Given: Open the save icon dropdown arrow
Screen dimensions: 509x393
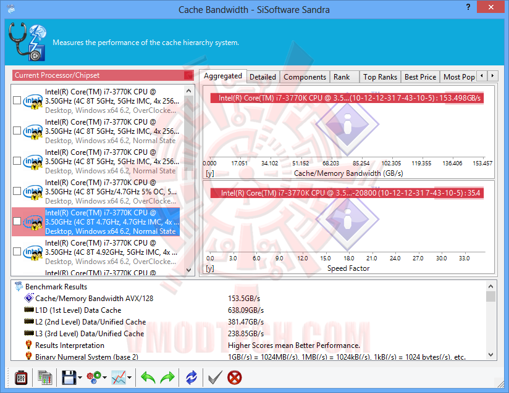Looking at the screenshot, I should (80, 378).
